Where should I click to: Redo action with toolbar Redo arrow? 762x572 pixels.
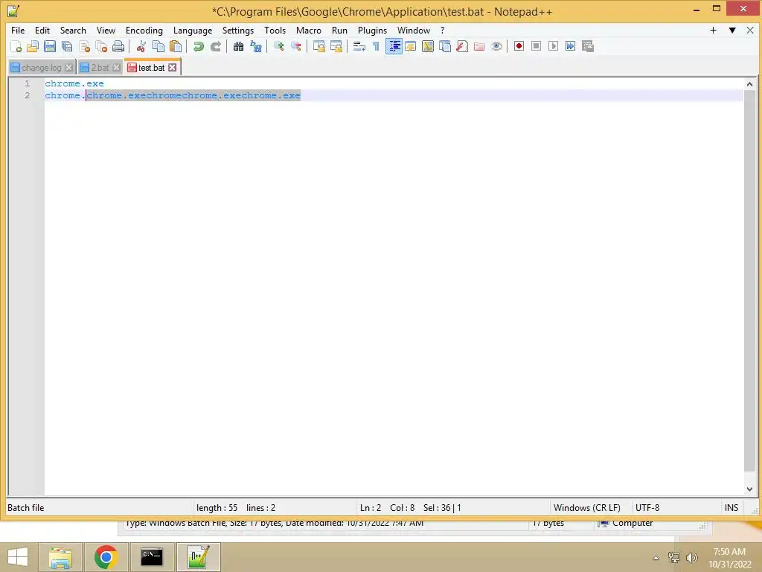point(215,46)
